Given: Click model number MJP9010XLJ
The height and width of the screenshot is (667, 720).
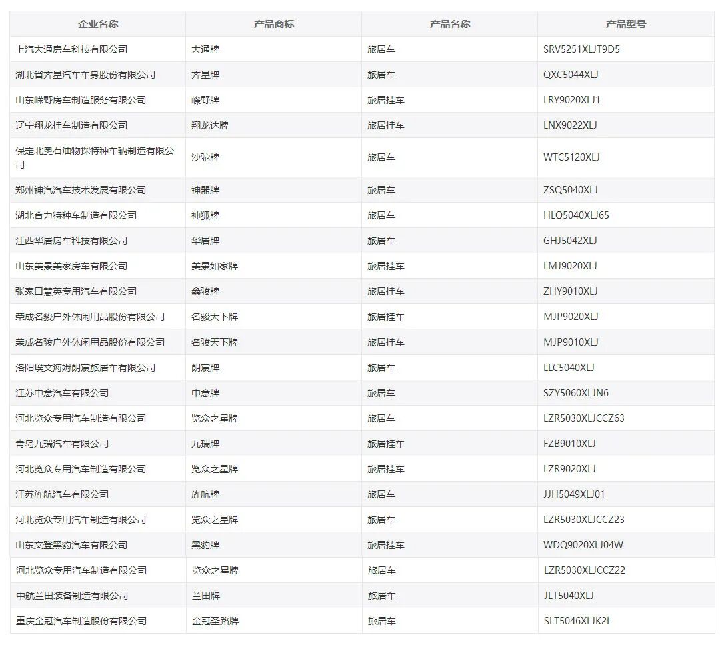Looking at the screenshot, I should (571, 342).
